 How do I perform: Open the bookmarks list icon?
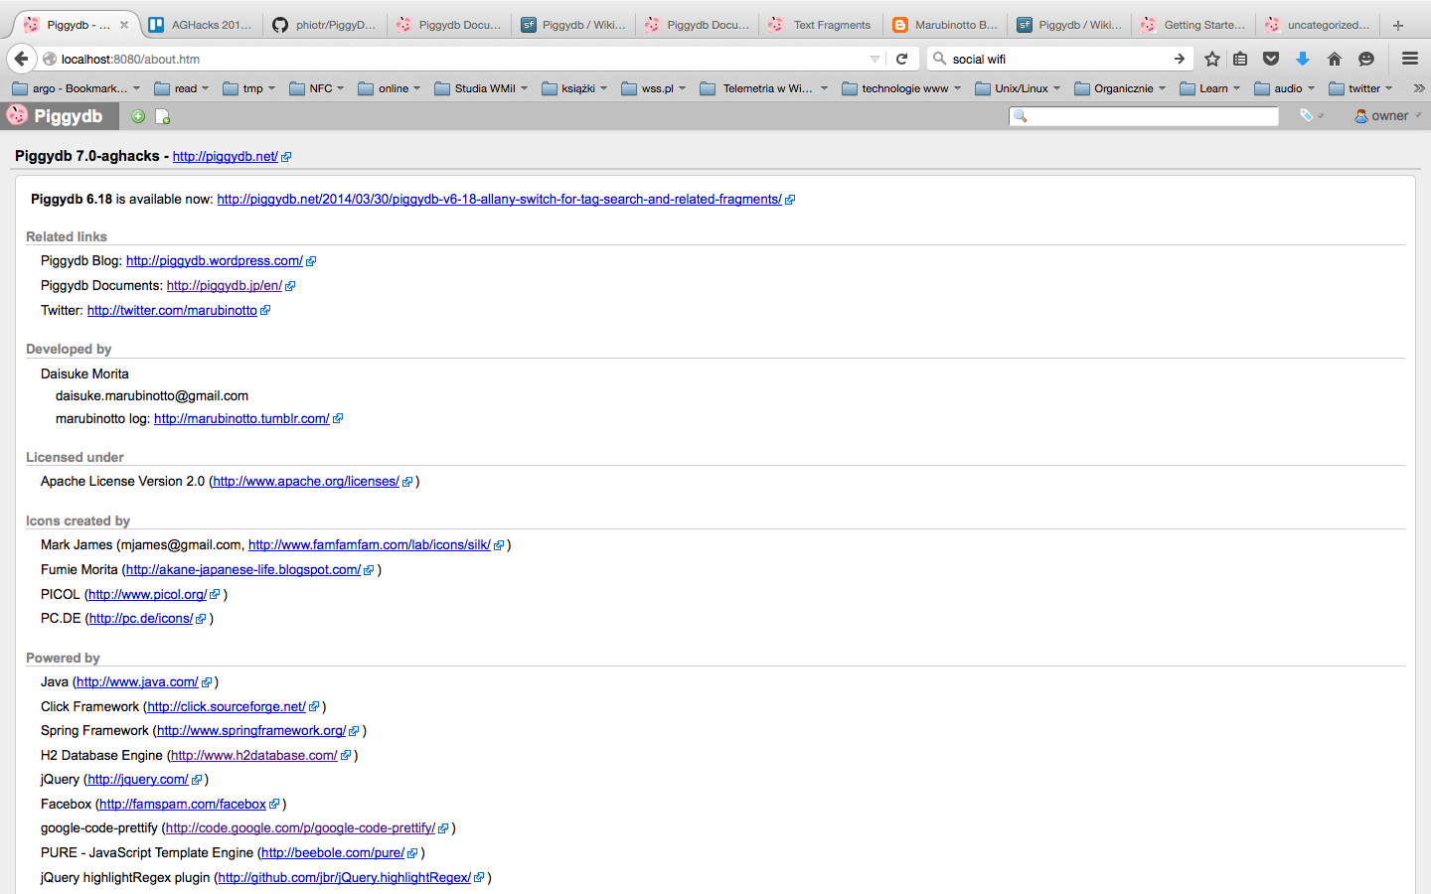click(x=1240, y=59)
